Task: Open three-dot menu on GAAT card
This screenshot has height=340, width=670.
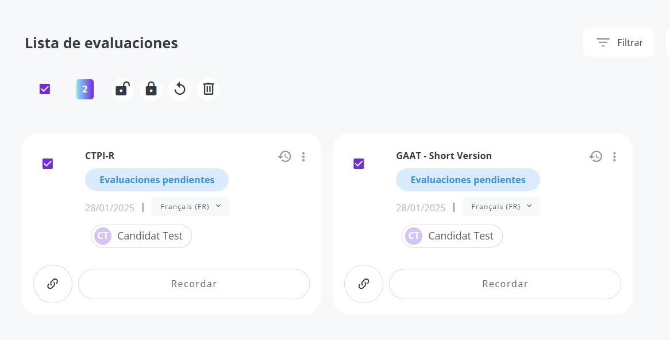Action: tap(614, 157)
